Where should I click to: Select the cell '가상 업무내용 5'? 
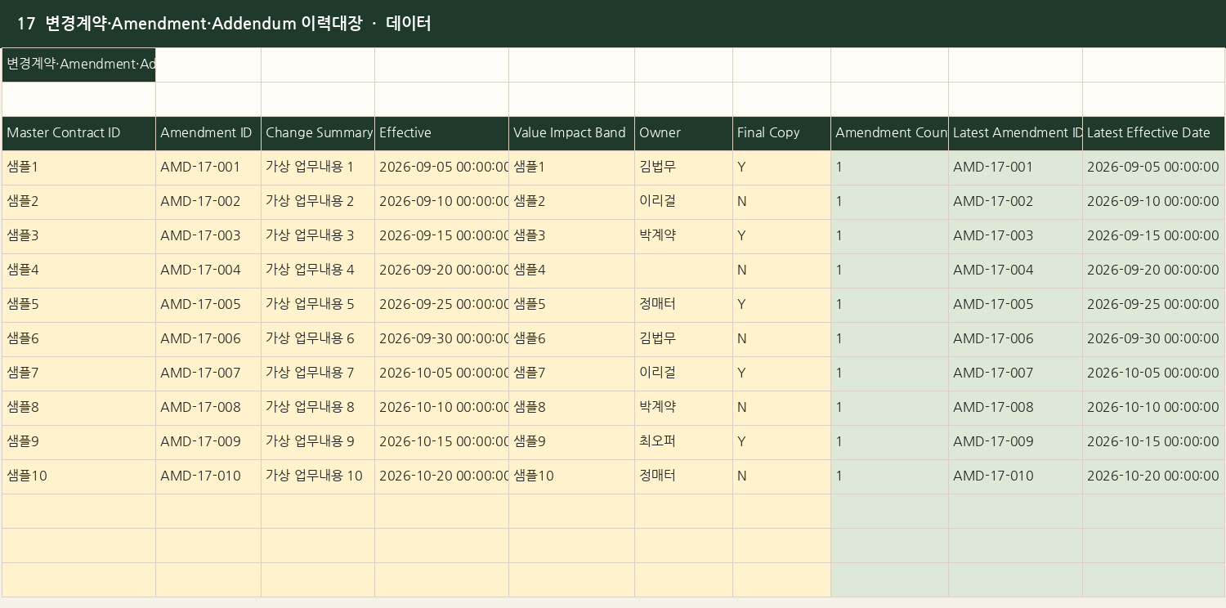(318, 305)
